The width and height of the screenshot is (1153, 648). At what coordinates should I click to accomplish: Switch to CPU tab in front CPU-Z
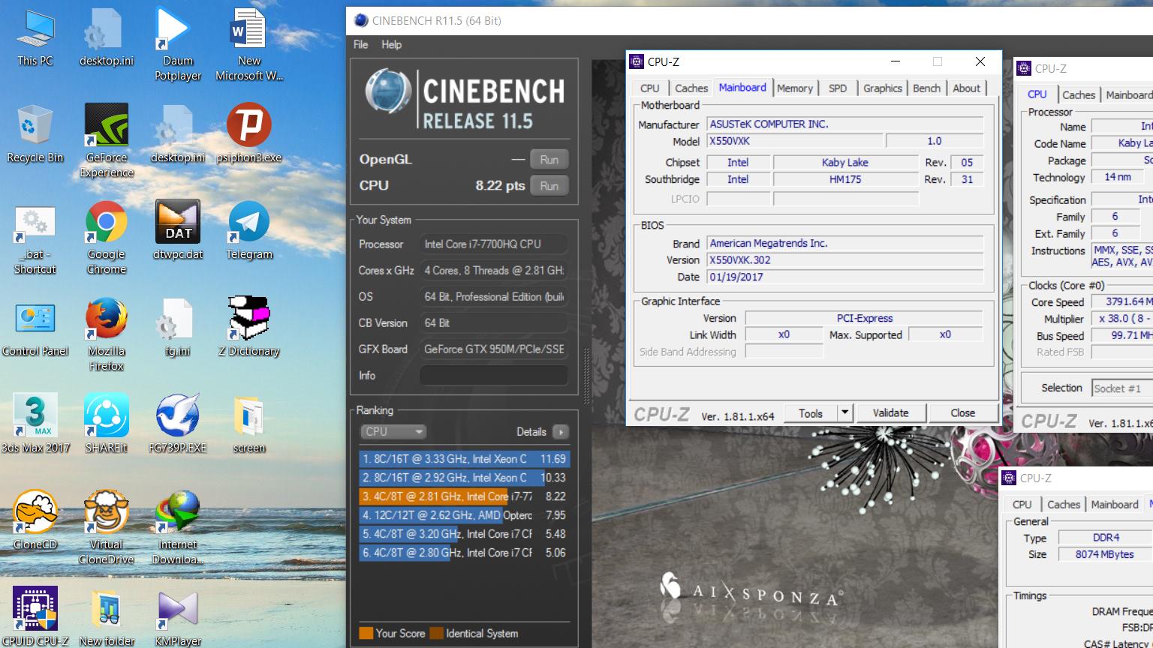tap(649, 88)
